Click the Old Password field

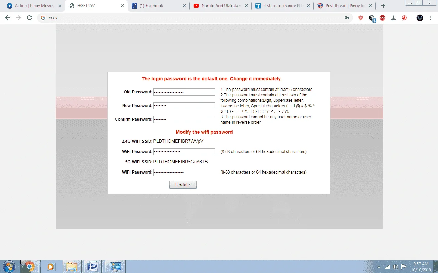pos(184,92)
